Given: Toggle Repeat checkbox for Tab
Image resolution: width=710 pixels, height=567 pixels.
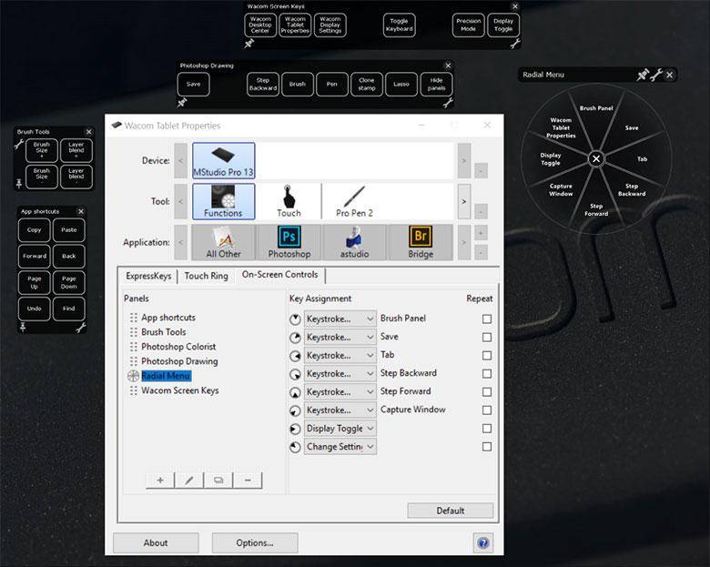Looking at the screenshot, I should click(487, 356).
